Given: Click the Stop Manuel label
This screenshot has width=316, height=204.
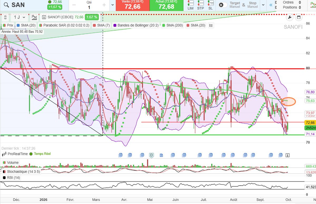Looking at the screenshot, I should coord(252,5).
